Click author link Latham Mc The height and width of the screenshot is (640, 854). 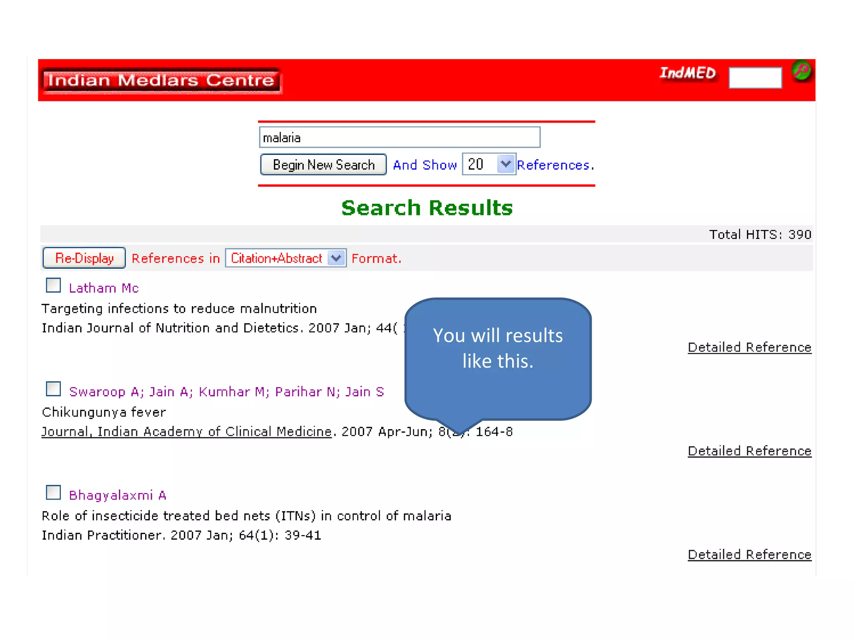click(x=104, y=288)
